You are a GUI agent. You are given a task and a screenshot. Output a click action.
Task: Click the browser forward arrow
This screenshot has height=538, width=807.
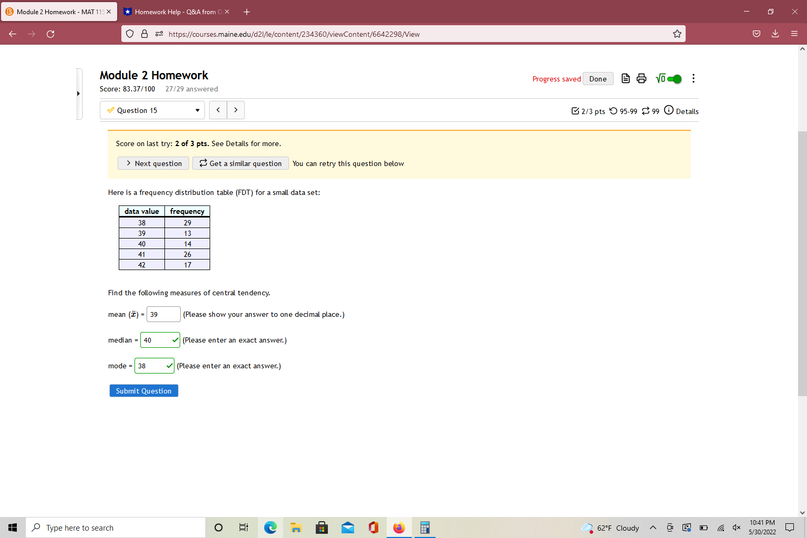click(x=32, y=34)
